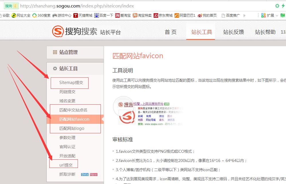Click the Sogou search logo icon
The width and height of the screenshot is (286, 184).
58,31
